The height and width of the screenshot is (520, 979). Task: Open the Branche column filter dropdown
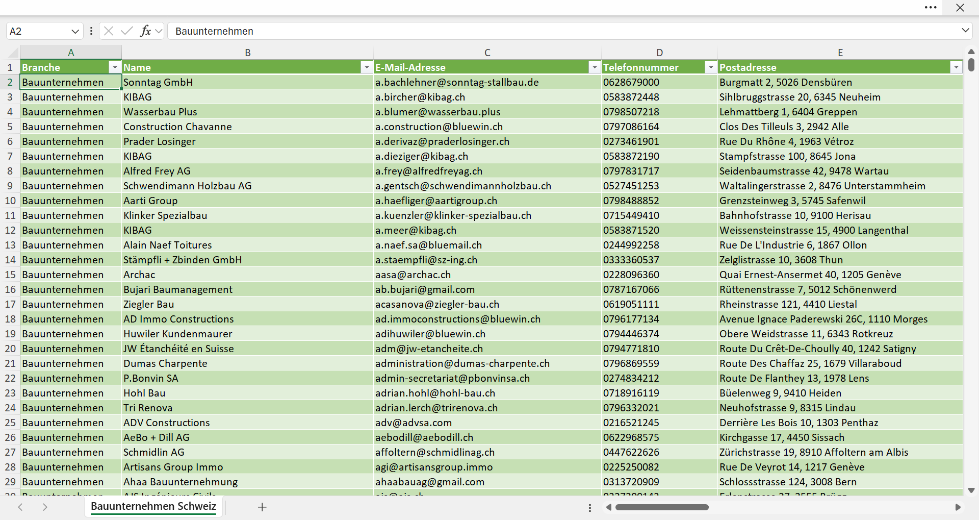pyautogui.click(x=115, y=67)
